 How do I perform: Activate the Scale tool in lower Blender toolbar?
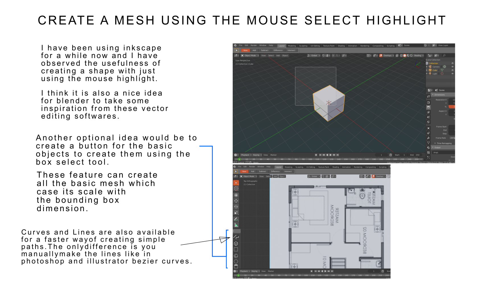click(236, 213)
